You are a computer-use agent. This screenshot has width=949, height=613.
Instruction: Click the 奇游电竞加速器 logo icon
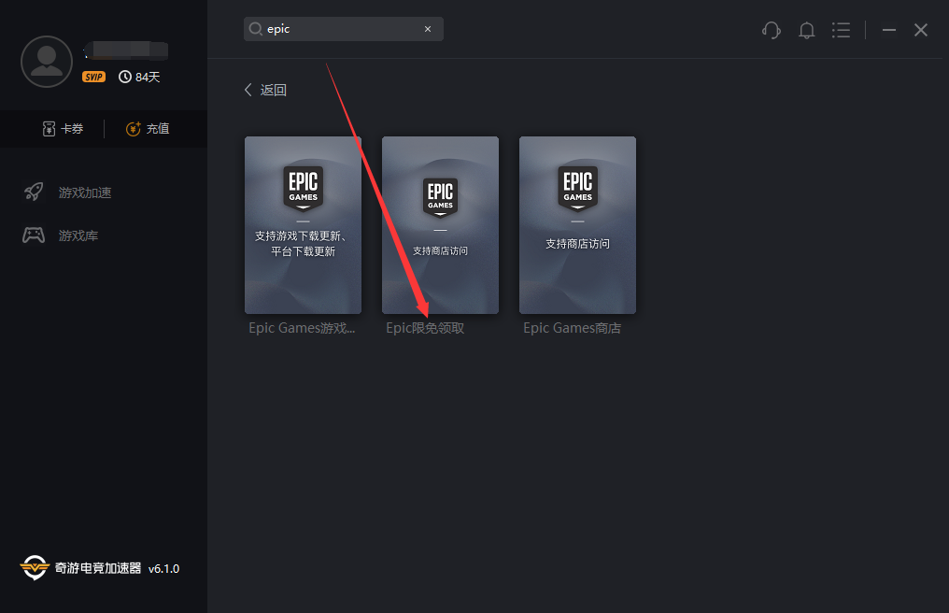pyautogui.click(x=35, y=568)
